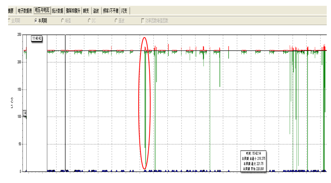
Task: Switch to the 骤降和骤升 tab
Action: [x=74, y=10]
